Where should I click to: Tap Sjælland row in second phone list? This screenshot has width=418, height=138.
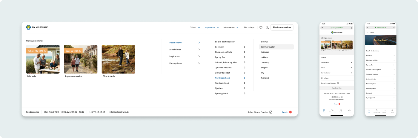381,93
